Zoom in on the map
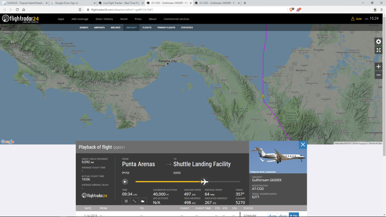The height and width of the screenshot is (217, 386). click(x=378, y=67)
